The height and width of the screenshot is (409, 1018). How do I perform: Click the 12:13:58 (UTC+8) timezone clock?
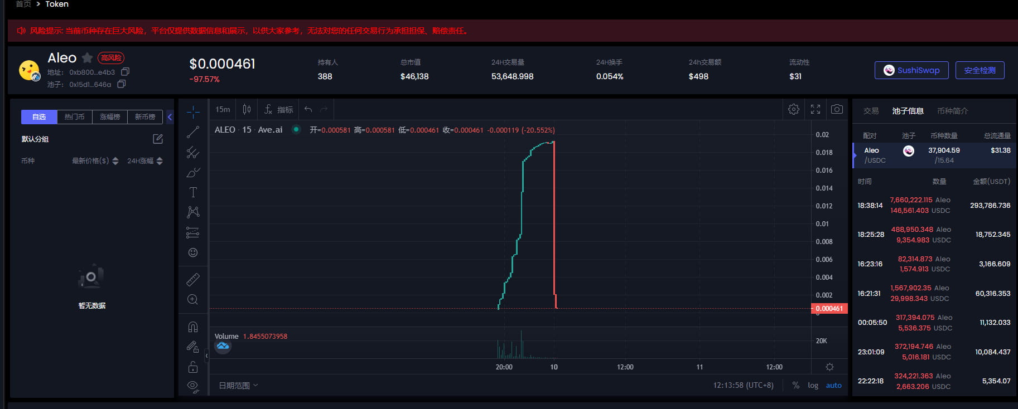point(743,385)
